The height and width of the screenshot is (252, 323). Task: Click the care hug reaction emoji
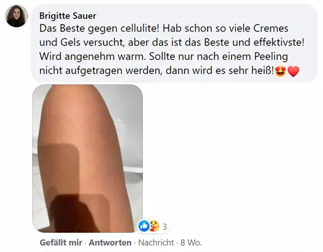[154, 226]
